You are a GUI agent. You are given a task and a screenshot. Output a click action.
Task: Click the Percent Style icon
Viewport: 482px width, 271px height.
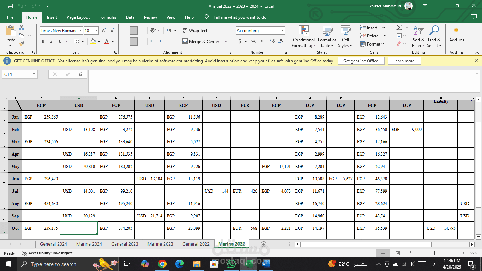(x=253, y=41)
